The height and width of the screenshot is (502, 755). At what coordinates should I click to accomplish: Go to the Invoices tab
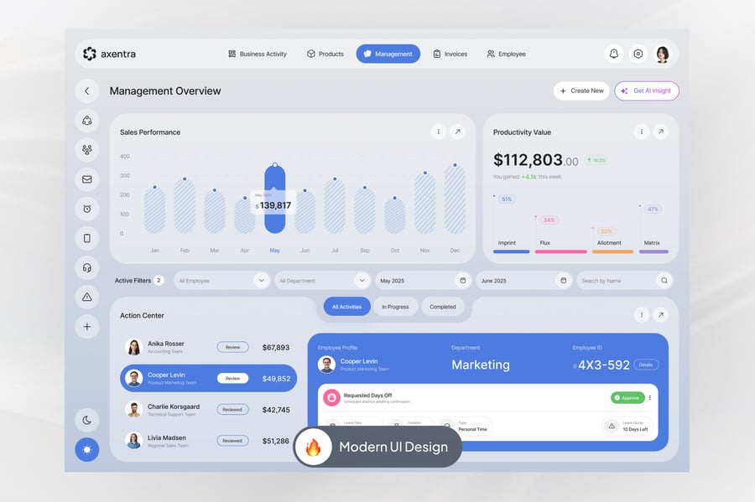click(450, 54)
